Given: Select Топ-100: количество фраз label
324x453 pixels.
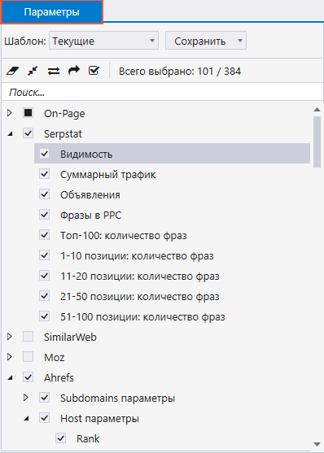Looking at the screenshot, I should click(x=124, y=236).
